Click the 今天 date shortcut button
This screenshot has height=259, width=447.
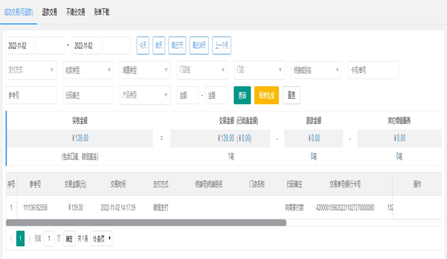tap(143, 45)
